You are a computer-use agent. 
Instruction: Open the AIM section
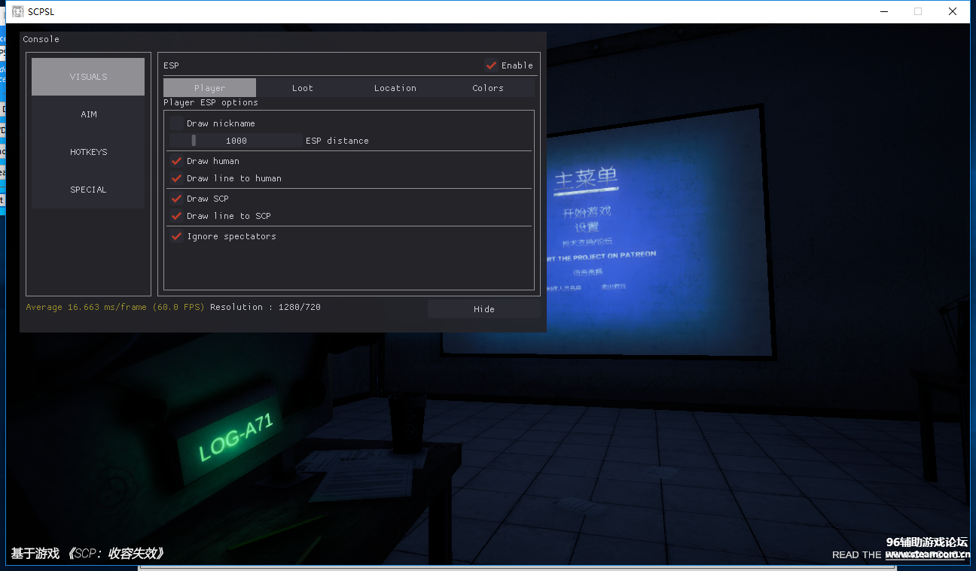[x=88, y=114]
